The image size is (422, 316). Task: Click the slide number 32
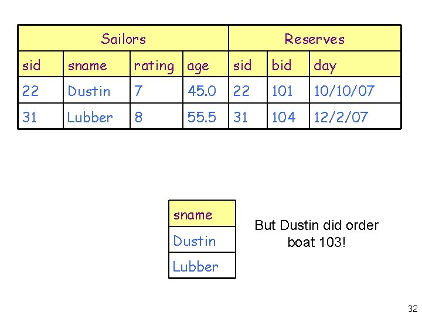[x=413, y=308]
